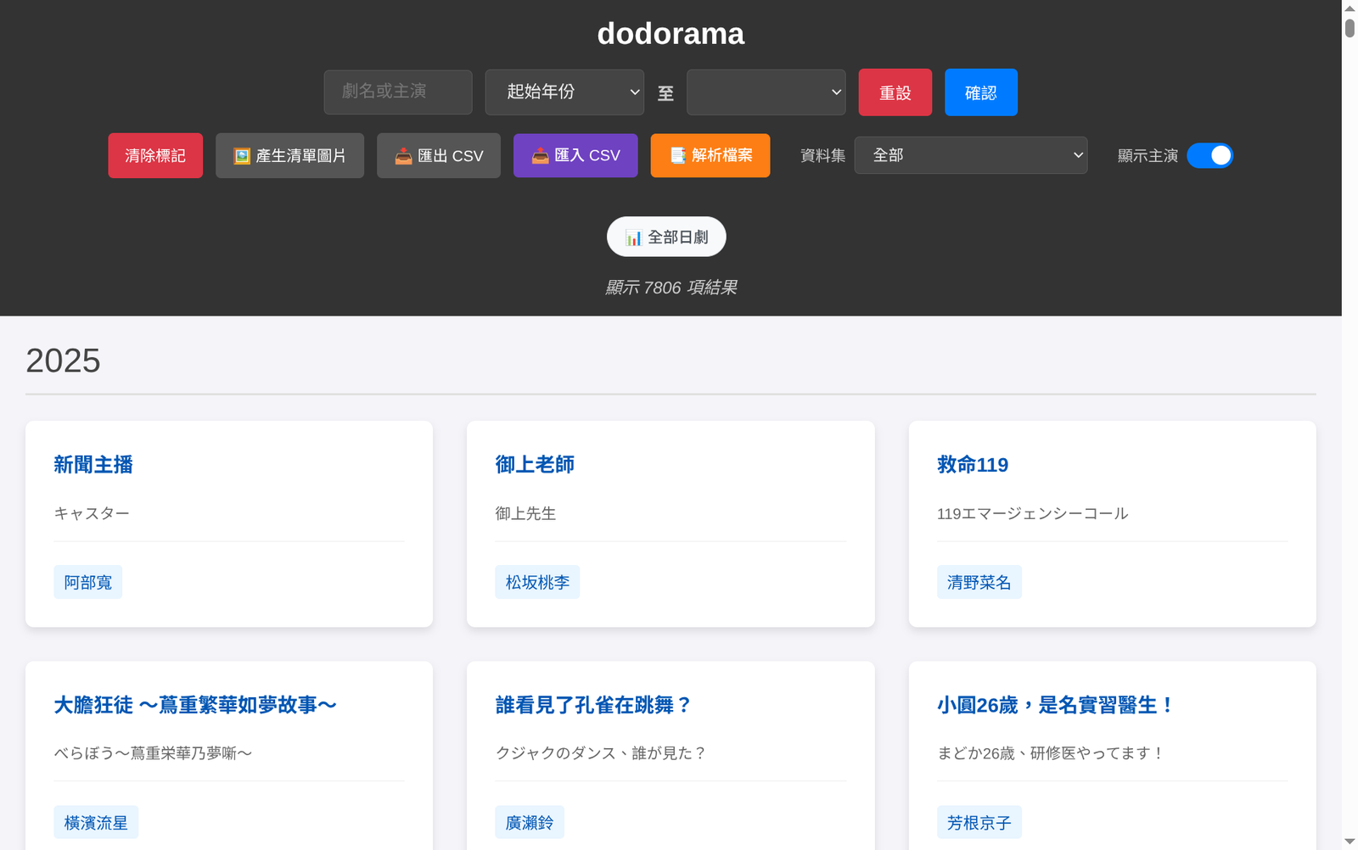Select the actor tag 清野菜名
1358x850 pixels.
[979, 582]
